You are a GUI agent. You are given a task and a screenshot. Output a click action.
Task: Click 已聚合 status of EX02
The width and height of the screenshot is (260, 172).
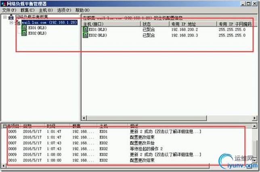coord(149,35)
